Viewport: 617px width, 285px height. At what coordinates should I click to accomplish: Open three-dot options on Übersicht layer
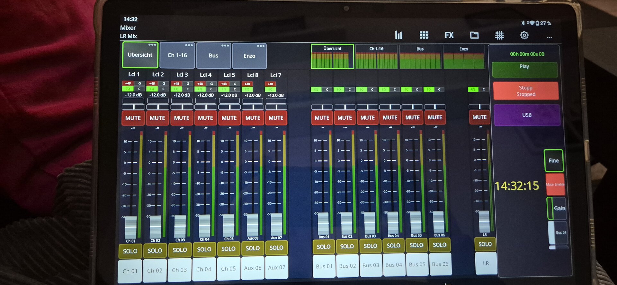pyautogui.click(x=152, y=45)
